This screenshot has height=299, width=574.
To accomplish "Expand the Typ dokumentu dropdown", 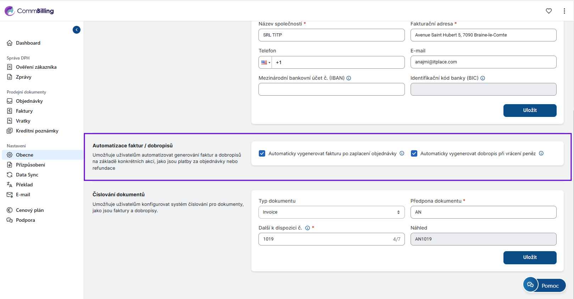I will (331, 212).
